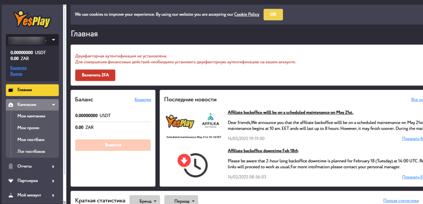Click the YesPlay logo in sidebar

click(32, 20)
